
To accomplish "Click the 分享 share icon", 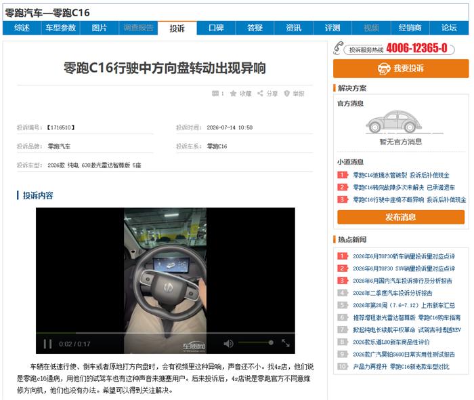I will (260, 94).
